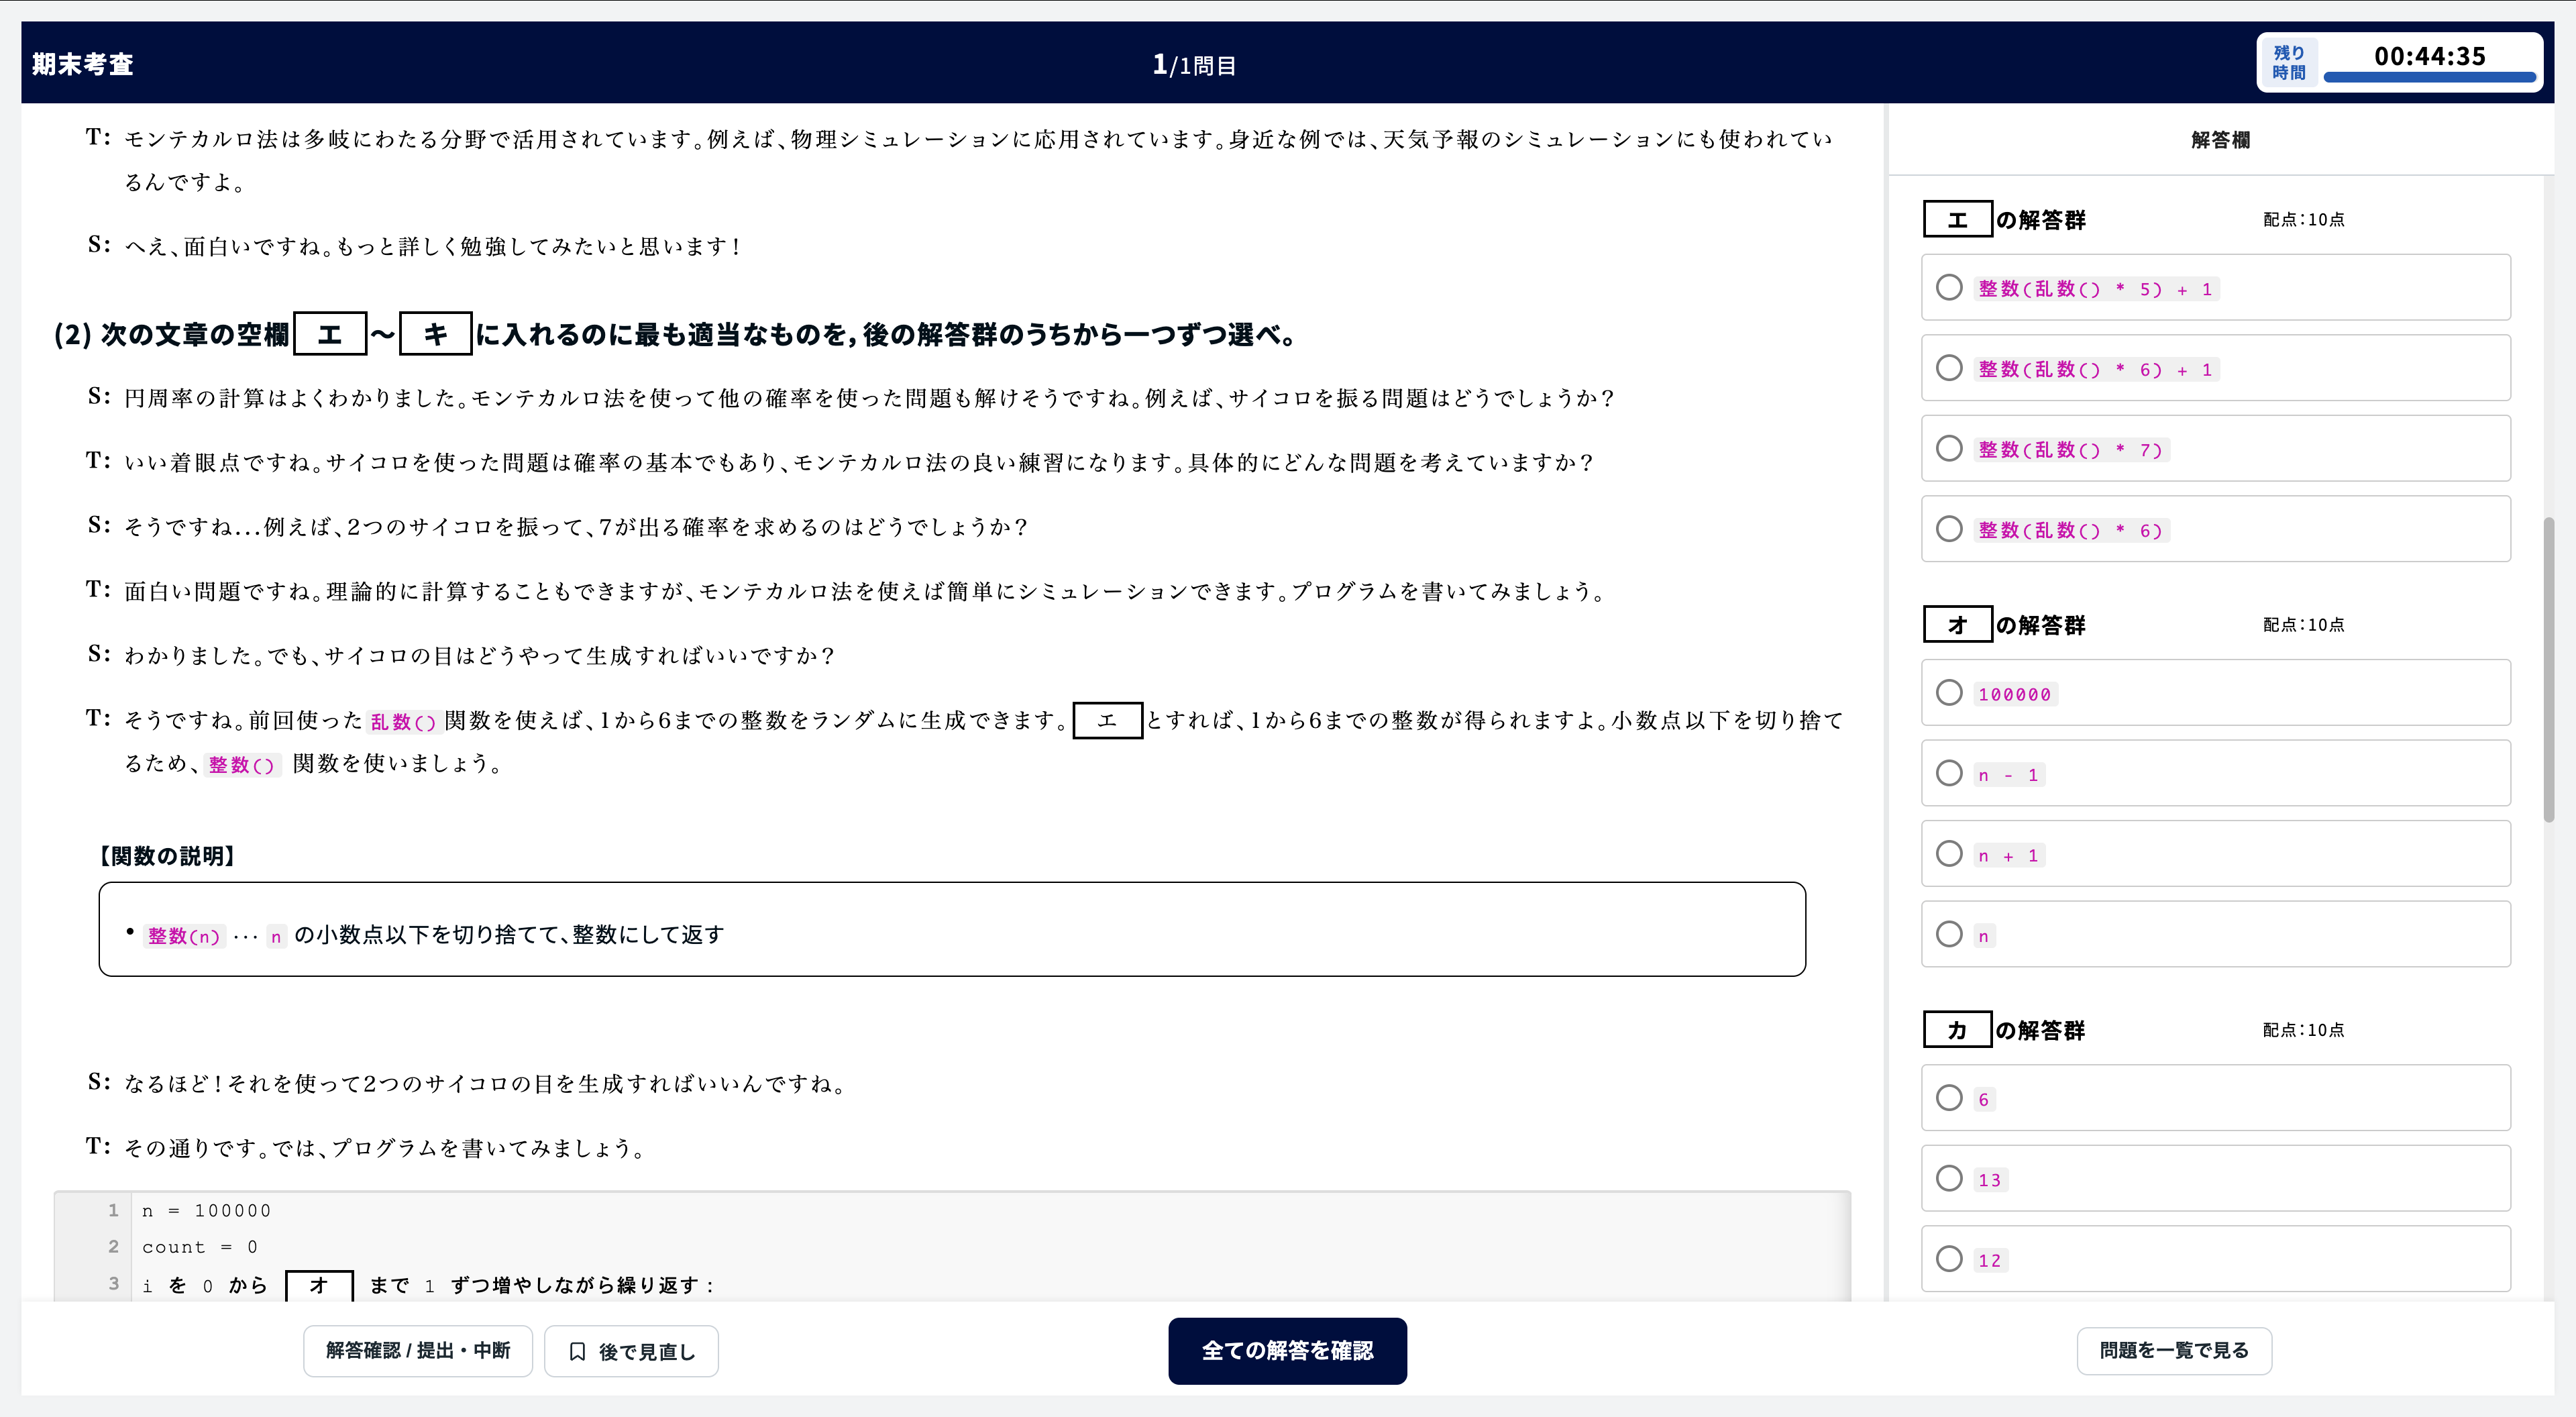The image size is (2576, 1417).
Task: Select radio 整数(乱数() * 6) + 1
Action: tap(1949, 368)
